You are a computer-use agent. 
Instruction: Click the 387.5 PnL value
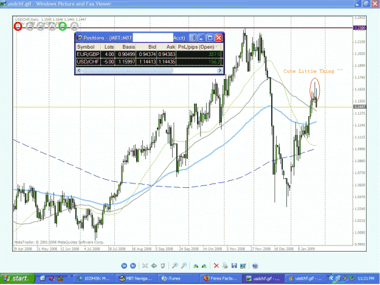tap(214, 54)
